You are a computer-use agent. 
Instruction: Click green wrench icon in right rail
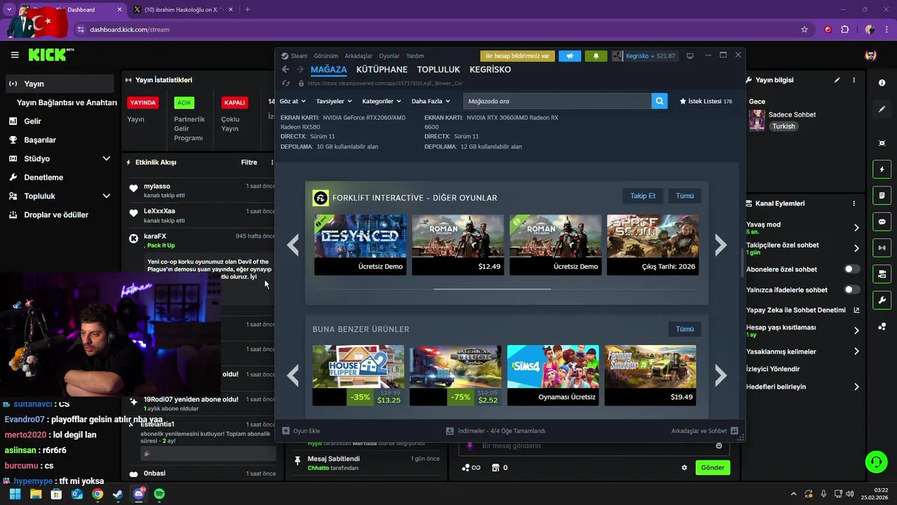(882, 300)
